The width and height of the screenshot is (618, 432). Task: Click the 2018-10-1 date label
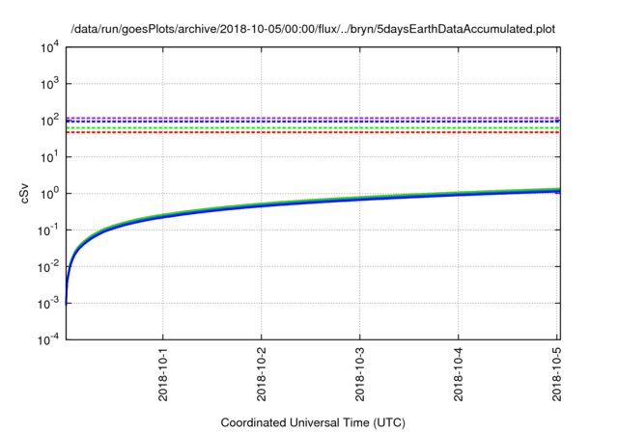coord(163,374)
